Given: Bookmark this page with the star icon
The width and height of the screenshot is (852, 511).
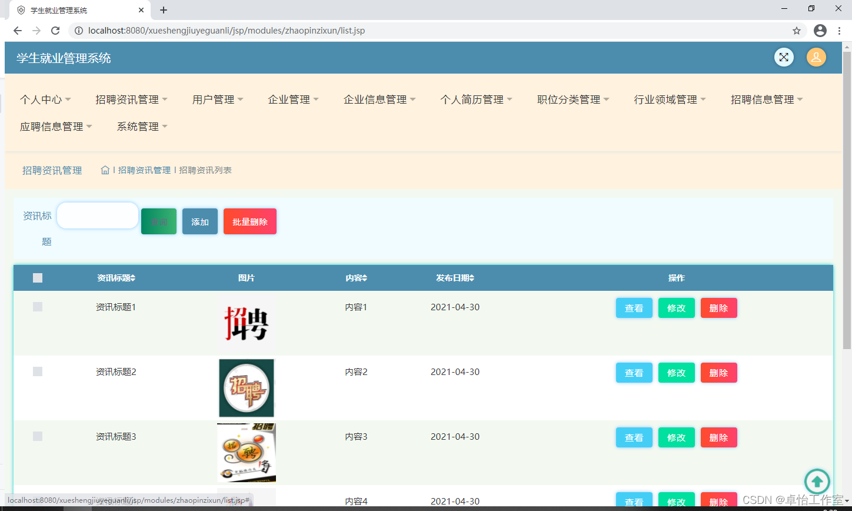Looking at the screenshot, I should 797,31.
